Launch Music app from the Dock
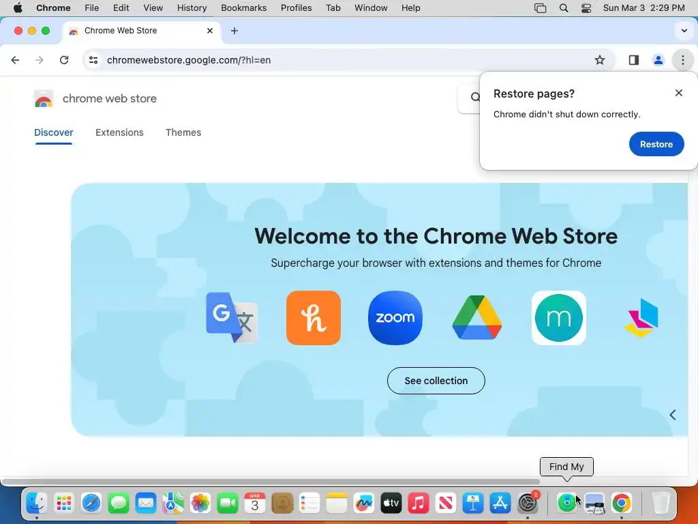698x524 pixels. 419,504
